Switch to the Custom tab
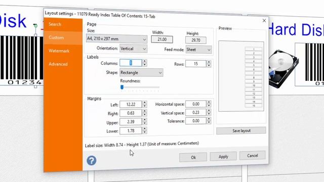The height and width of the screenshot is (182, 324). point(56,38)
